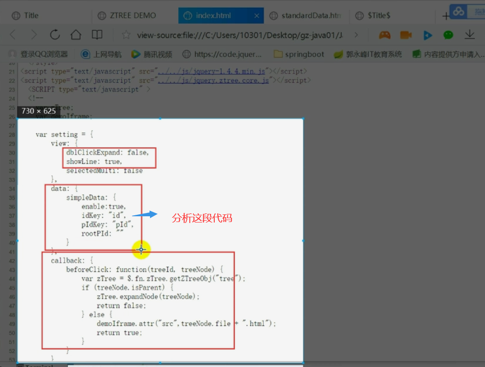Click the address bar URL field

click(240, 35)
